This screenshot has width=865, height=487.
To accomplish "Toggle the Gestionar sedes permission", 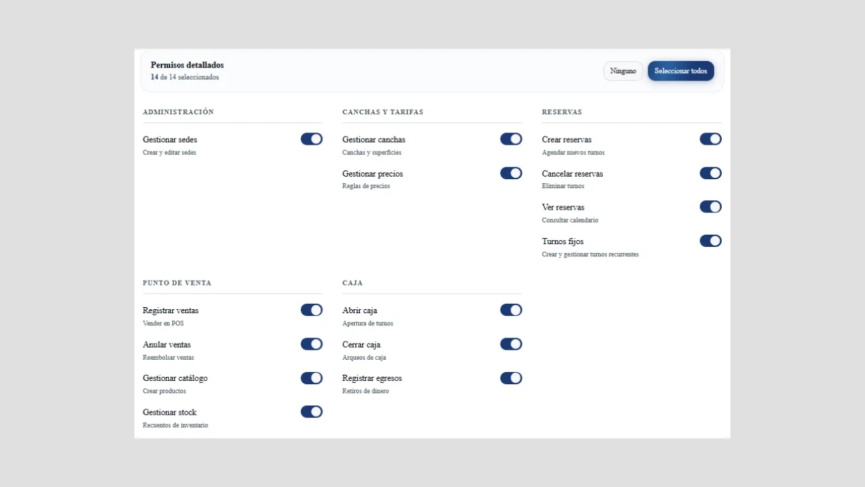I will pyautogui.click(x=312, y=139).
